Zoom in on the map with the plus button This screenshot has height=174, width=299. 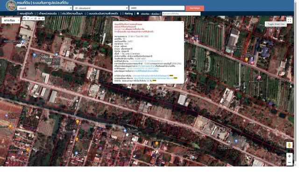[289, 156]
